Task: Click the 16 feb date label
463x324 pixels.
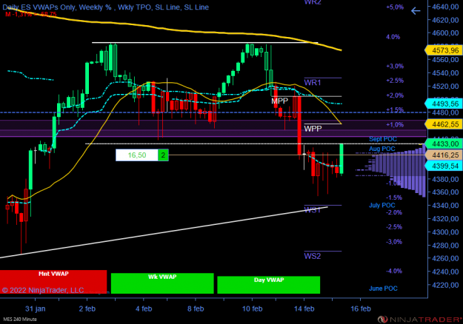Action: coord(361,308)
